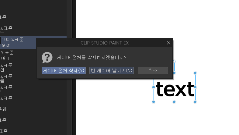
Task: Click the dialog message 레이어 전체를 삭제하시겠습니까?
Action: point(92,58)
